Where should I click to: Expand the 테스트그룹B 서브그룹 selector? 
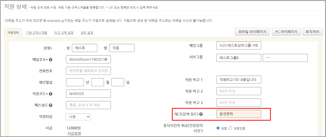239,58
